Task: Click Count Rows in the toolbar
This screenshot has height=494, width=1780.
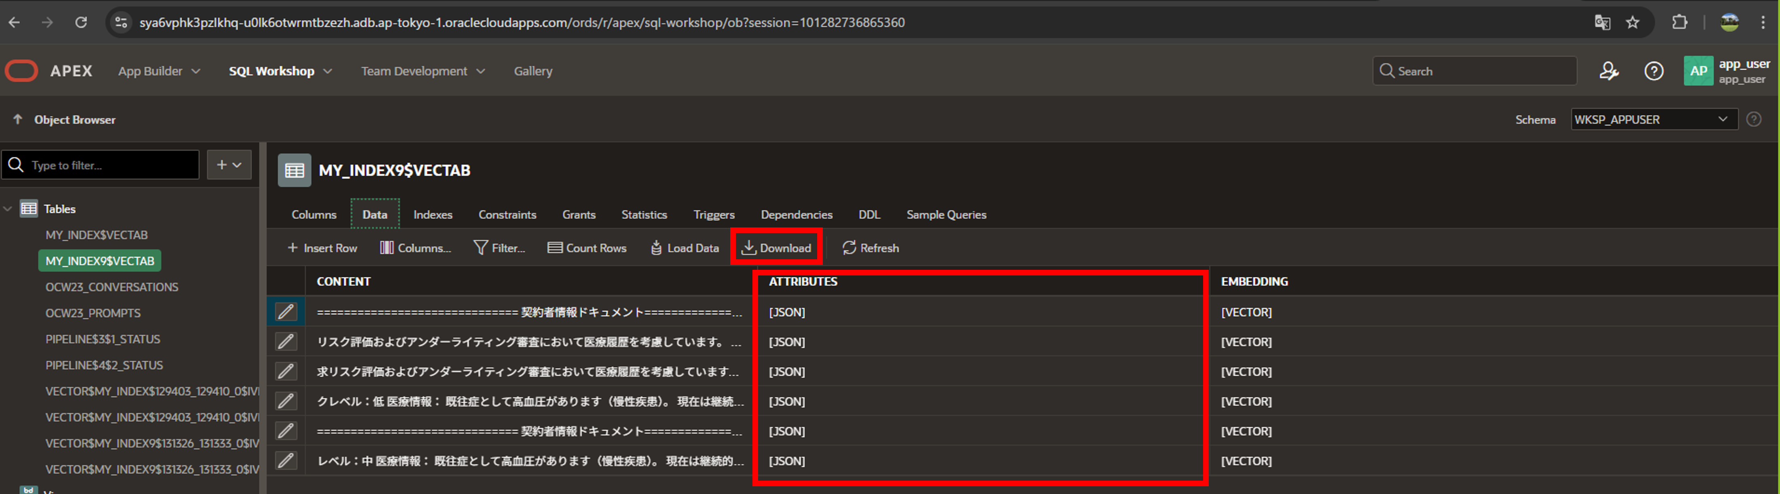Action: tap(587, 248)
